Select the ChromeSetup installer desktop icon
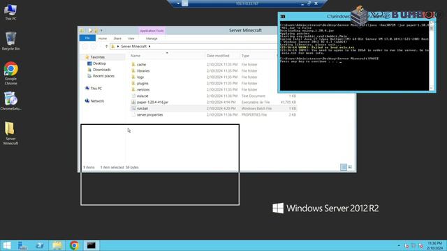Image resolution: width=447 pixels, height=251 pixels. [10, 100]
